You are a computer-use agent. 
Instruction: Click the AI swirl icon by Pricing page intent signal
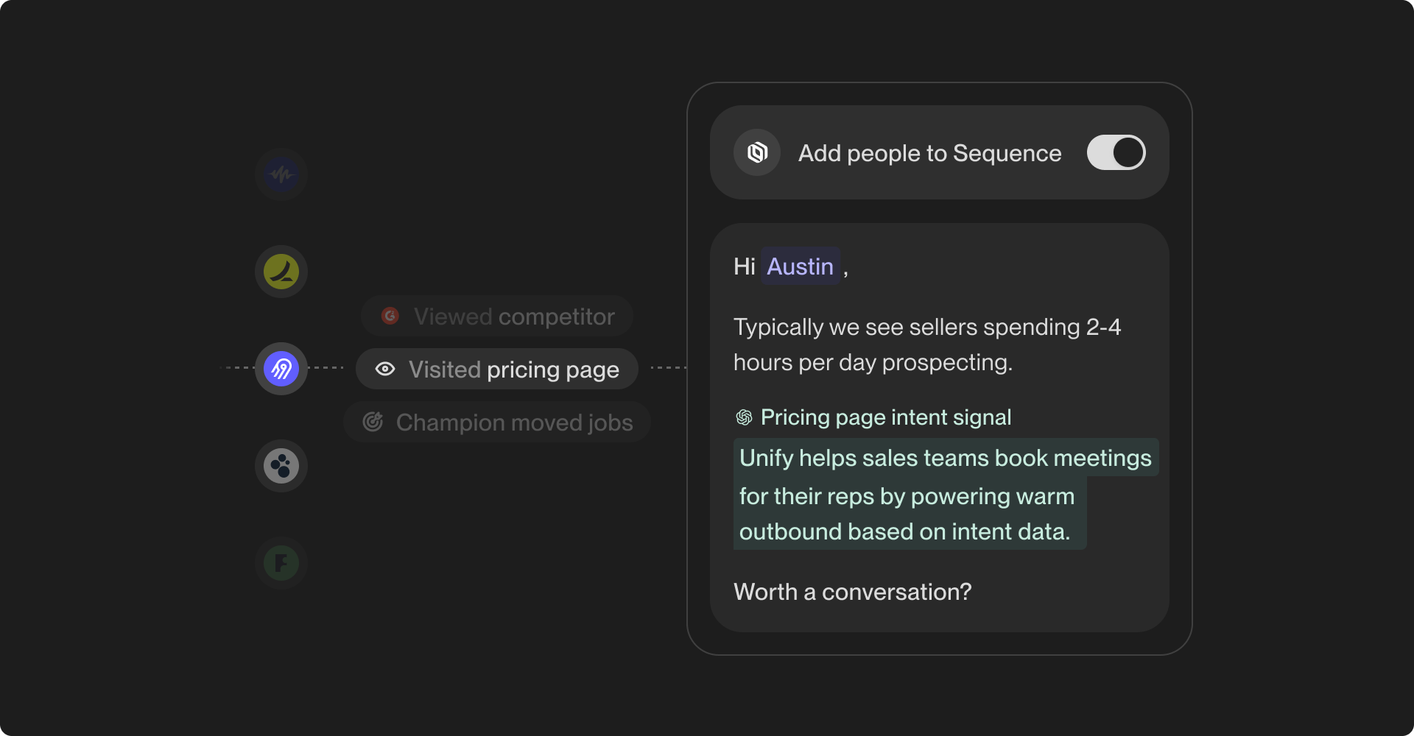click(x=744, y=417)
